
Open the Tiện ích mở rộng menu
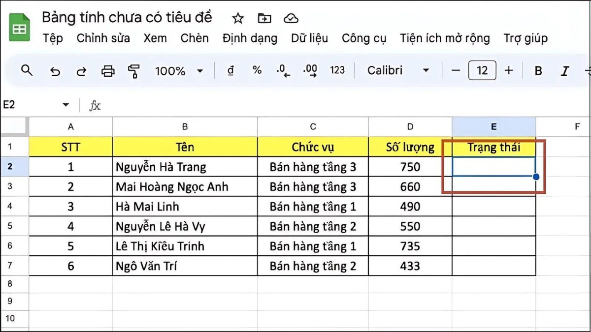point(445,38)
